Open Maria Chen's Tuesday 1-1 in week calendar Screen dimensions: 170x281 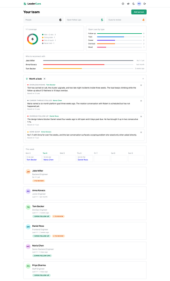coord(51,158)
